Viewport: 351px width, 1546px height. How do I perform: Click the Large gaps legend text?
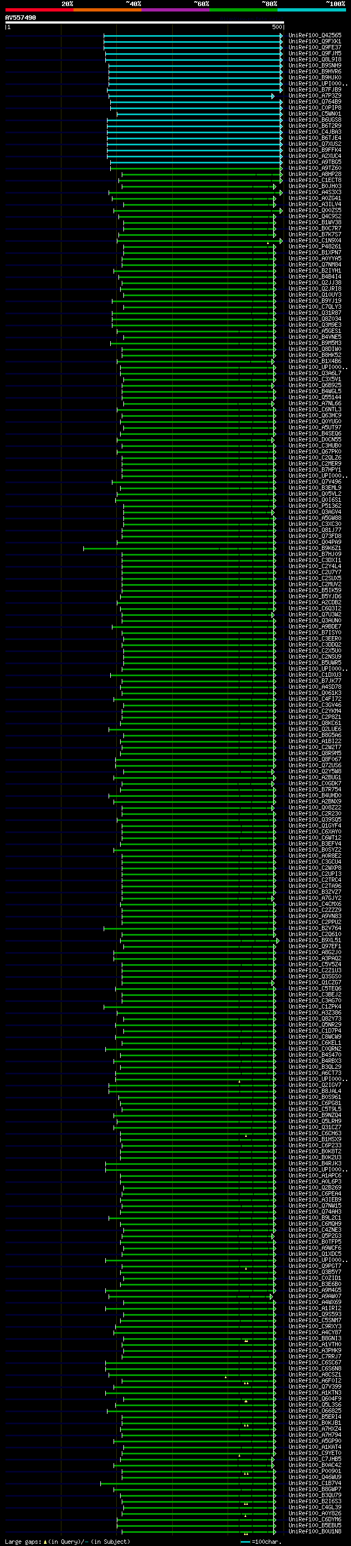tap(23, 1541)
